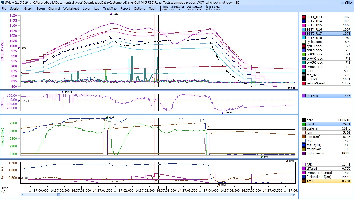Open the Math menu
Image resolution: width=354 pixels, height=199 pixels.
(x=152, y=8)
